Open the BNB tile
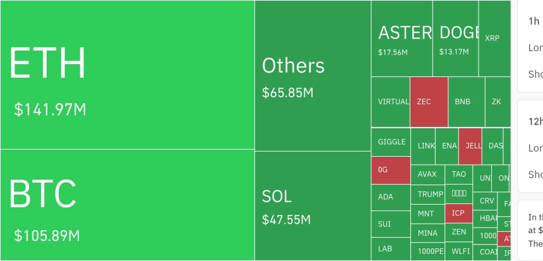This screenshot has width=543, height=261. [x=466, y=102]
